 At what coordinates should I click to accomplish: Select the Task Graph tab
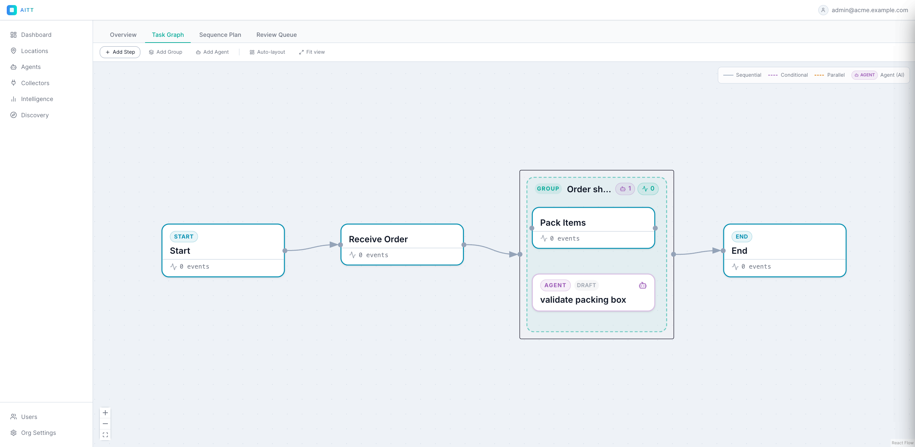tap(168, 35)
